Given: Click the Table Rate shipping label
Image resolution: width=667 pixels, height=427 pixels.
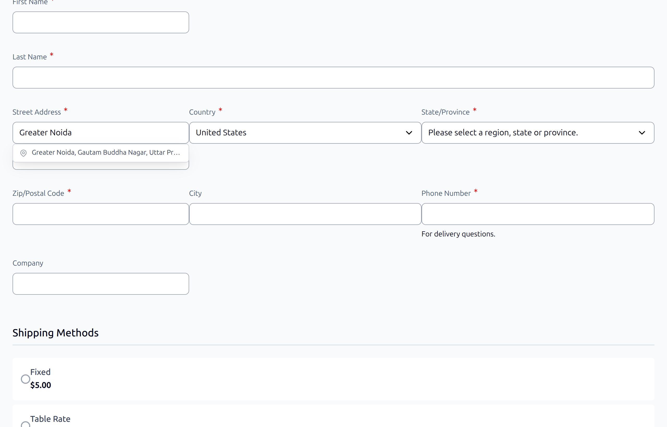Looking at the screenshot, I should point(50,419).
